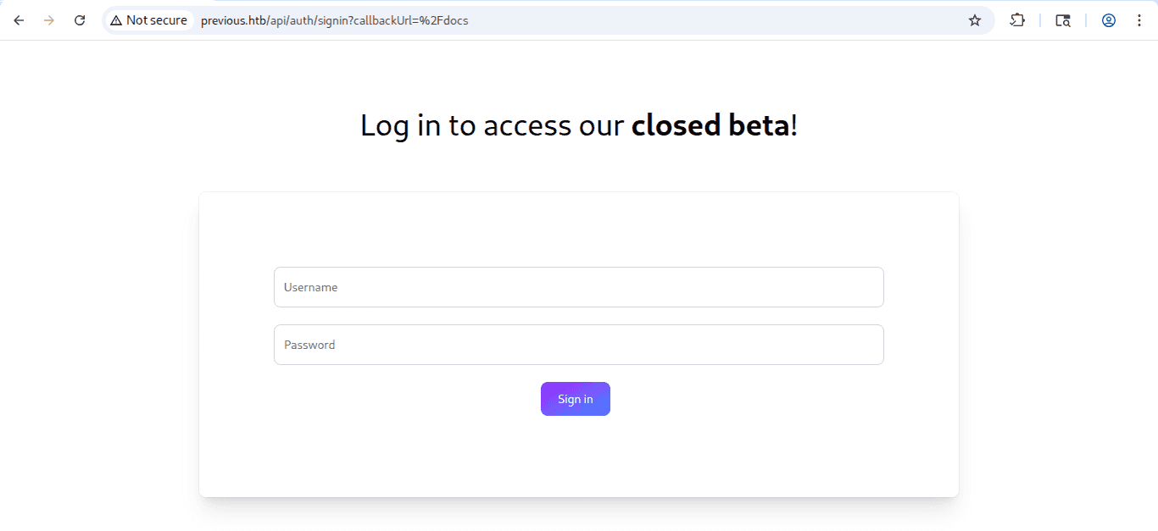Click the warning triangle security icon
The image size is (1158, 531).
pos(116,20)
